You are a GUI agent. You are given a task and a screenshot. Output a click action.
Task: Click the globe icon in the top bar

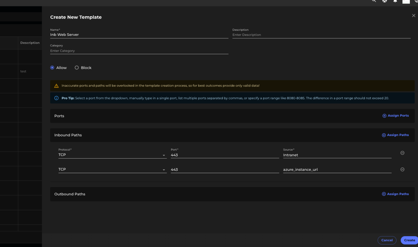(x=384, y=1)
